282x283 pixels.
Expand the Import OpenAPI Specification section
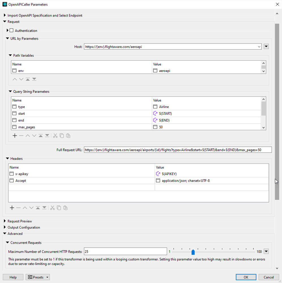(x=5, y=15)
